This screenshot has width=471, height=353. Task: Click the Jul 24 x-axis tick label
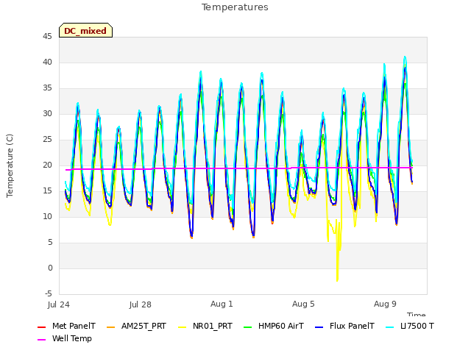click(59, 304)
